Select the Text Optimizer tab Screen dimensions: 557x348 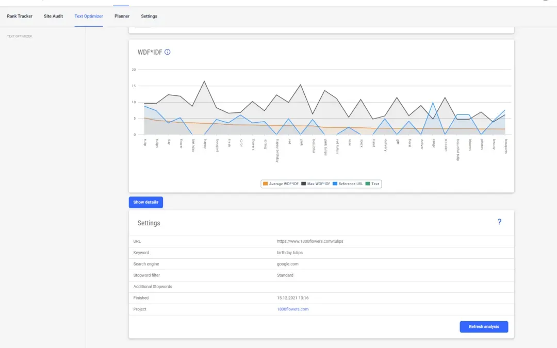click(89, 16)
